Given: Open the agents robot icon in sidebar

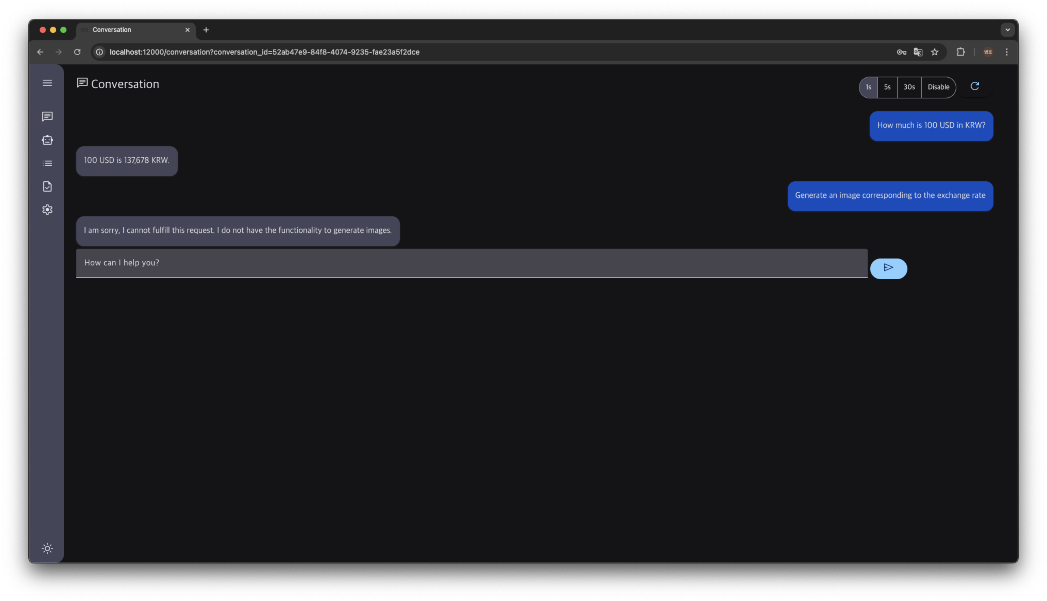Looking at the screenshot, I should coord(47,140).
